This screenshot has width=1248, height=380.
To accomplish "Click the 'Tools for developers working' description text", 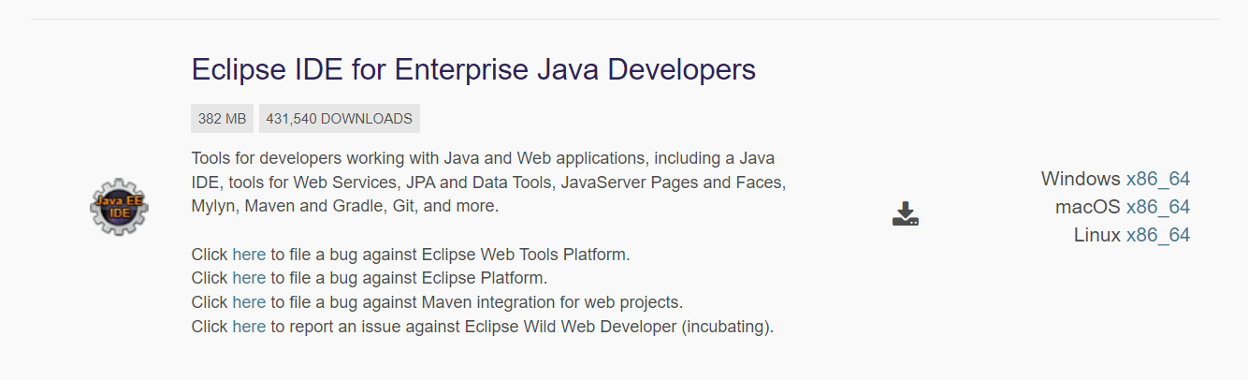I will (x=488, y=182).
